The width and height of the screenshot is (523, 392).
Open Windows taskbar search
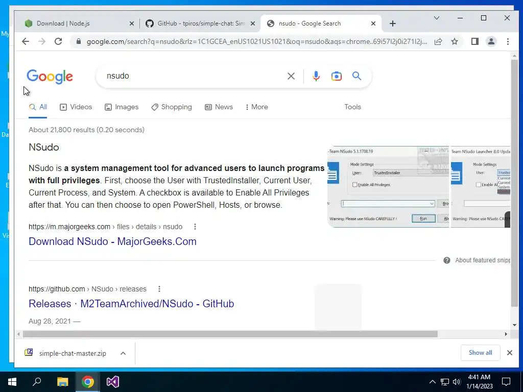click(37, 382)
